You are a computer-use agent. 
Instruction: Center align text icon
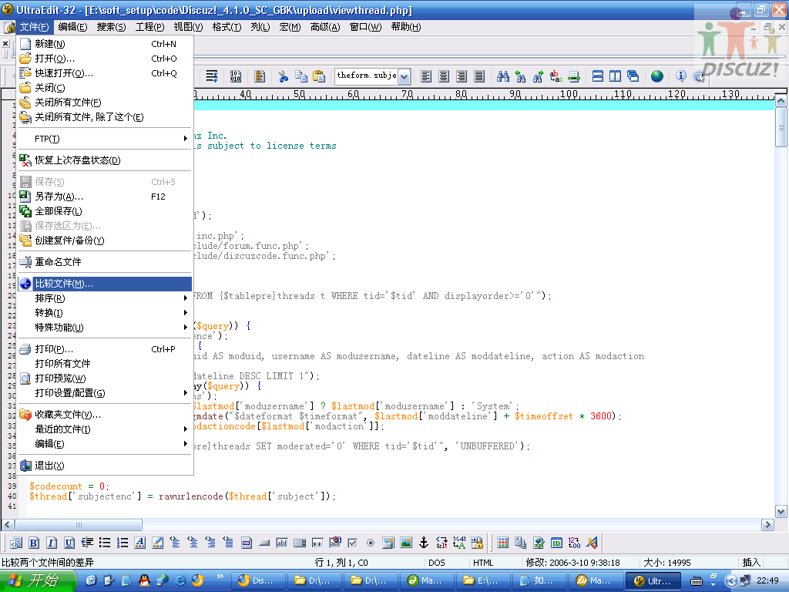(x=444, y=76)
